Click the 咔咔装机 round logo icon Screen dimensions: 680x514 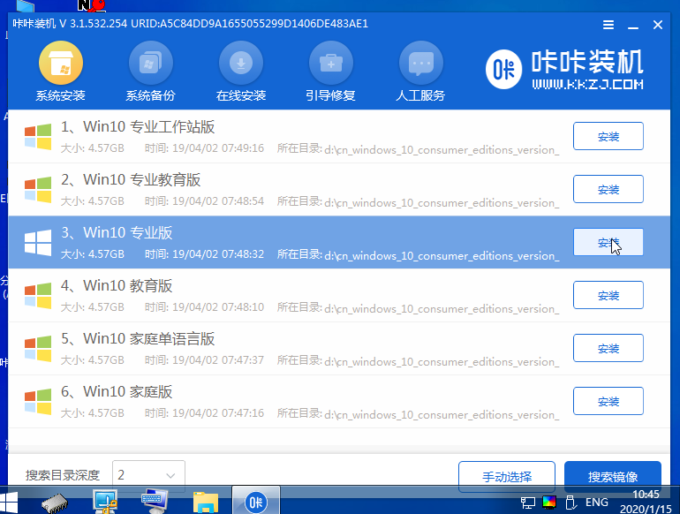click(x=503, y=70)
